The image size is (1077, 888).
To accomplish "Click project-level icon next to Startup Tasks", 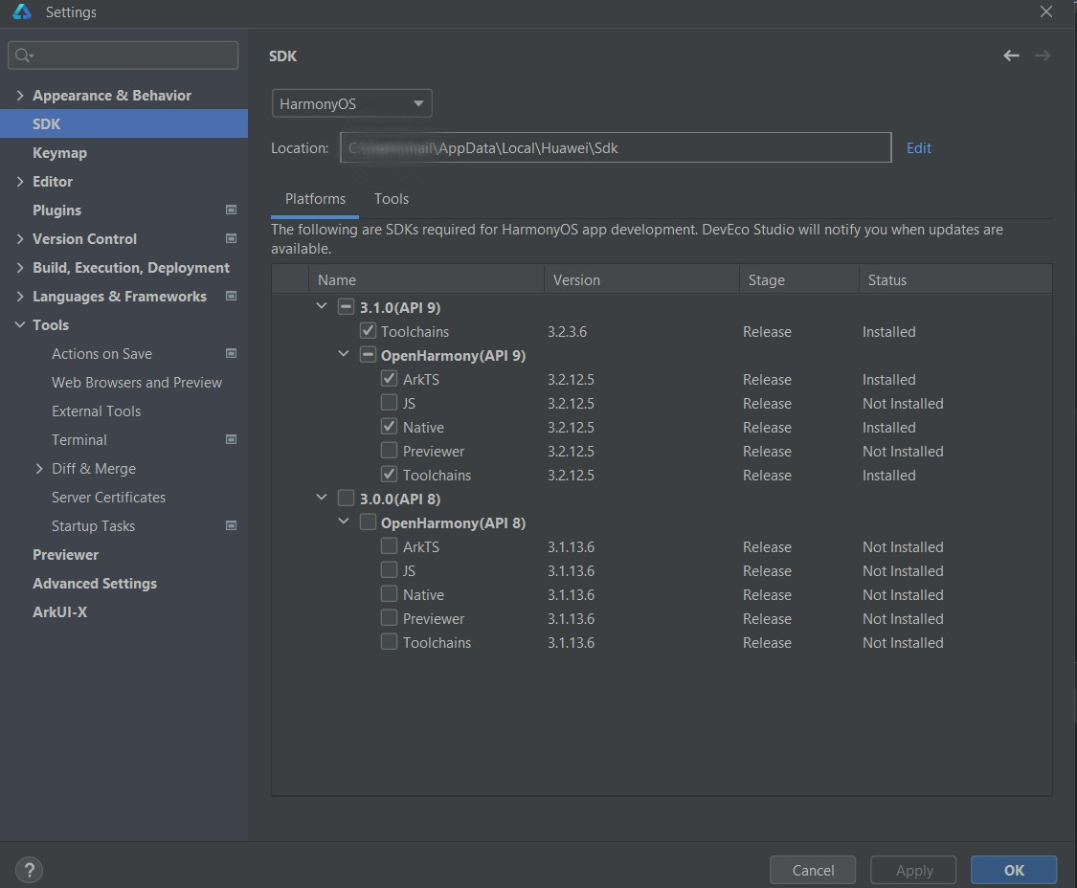I will tap(232, 526).
